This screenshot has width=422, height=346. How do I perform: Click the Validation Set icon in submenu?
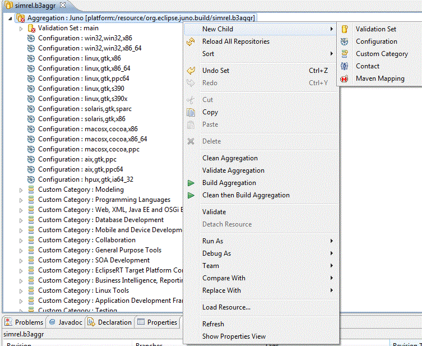[x=345, y=29]
